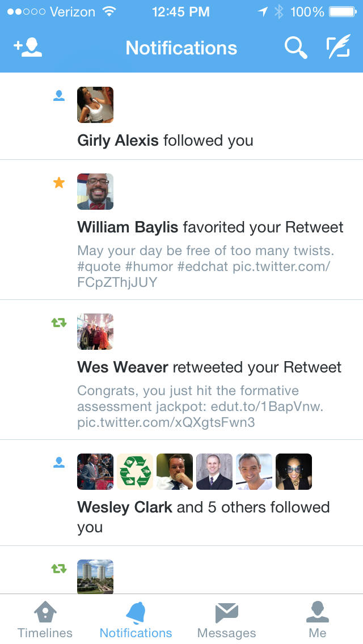Screen dimensions: 363x644
Task: Tap the orange favorite star icon
Action: click(59, 183)
